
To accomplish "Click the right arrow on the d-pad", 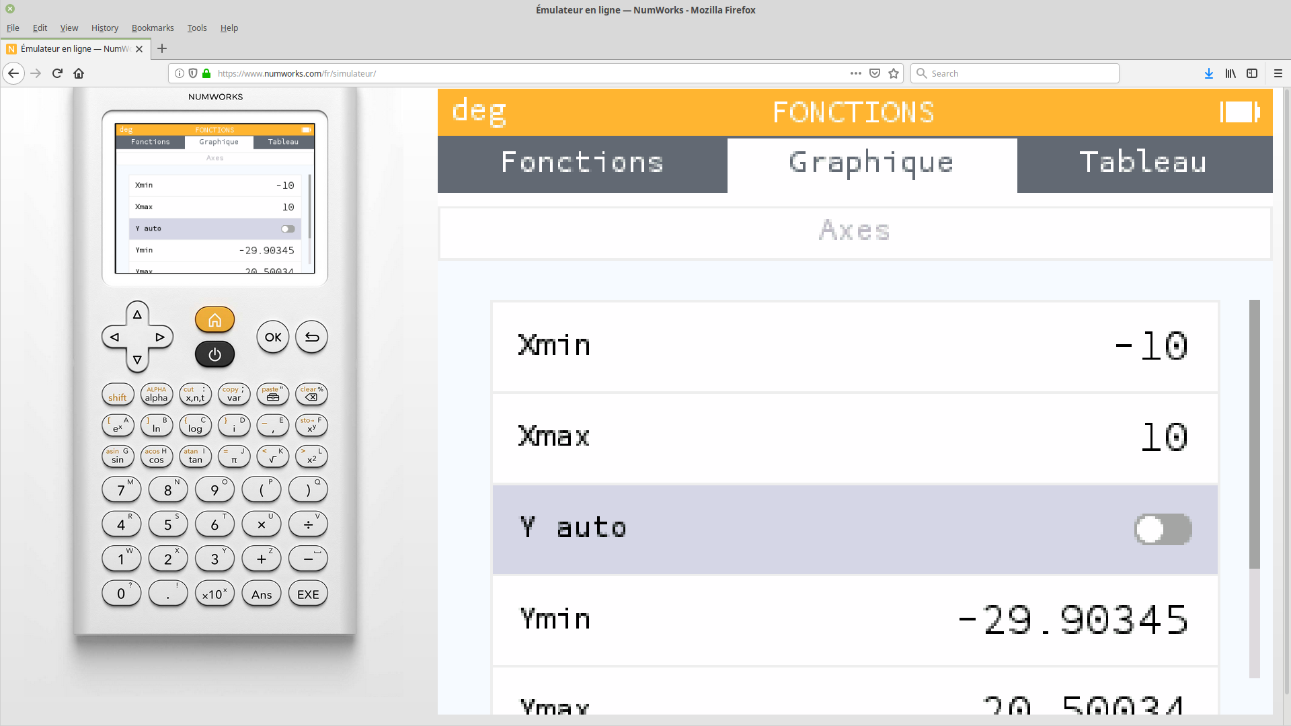I will (x=160, y=337).
